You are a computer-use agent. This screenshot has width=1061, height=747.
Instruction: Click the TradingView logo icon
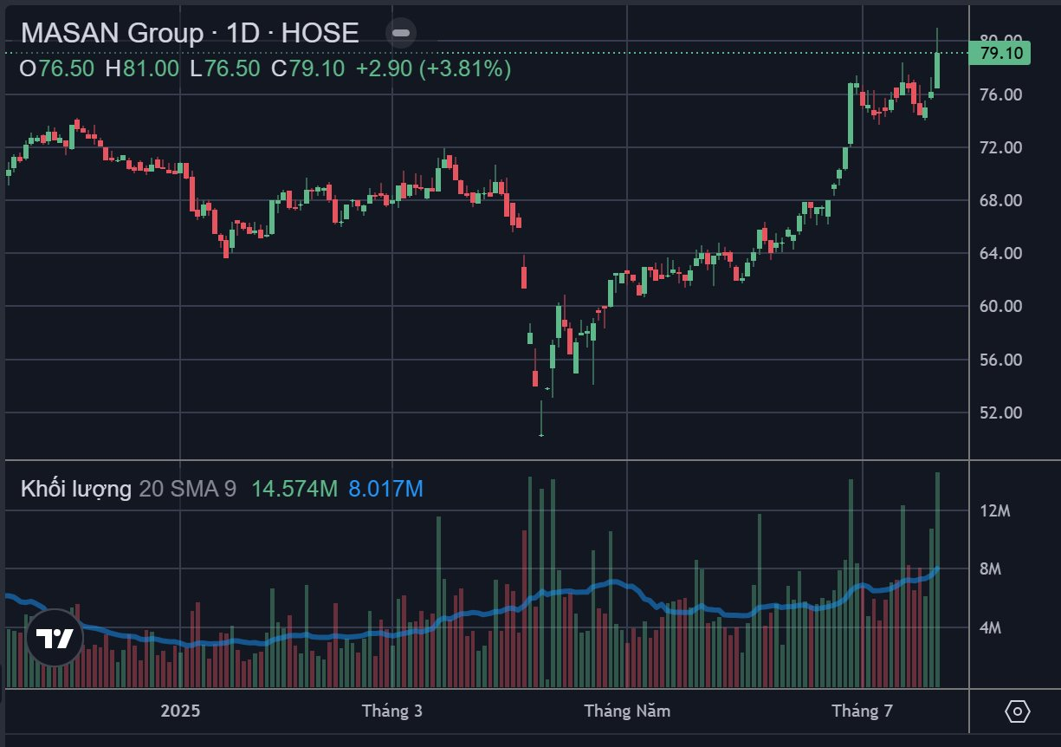point(55,639)
